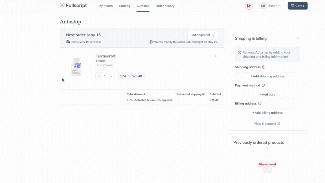Open the Help & support link
Screen dimensions: 325x183
(267, 123)
